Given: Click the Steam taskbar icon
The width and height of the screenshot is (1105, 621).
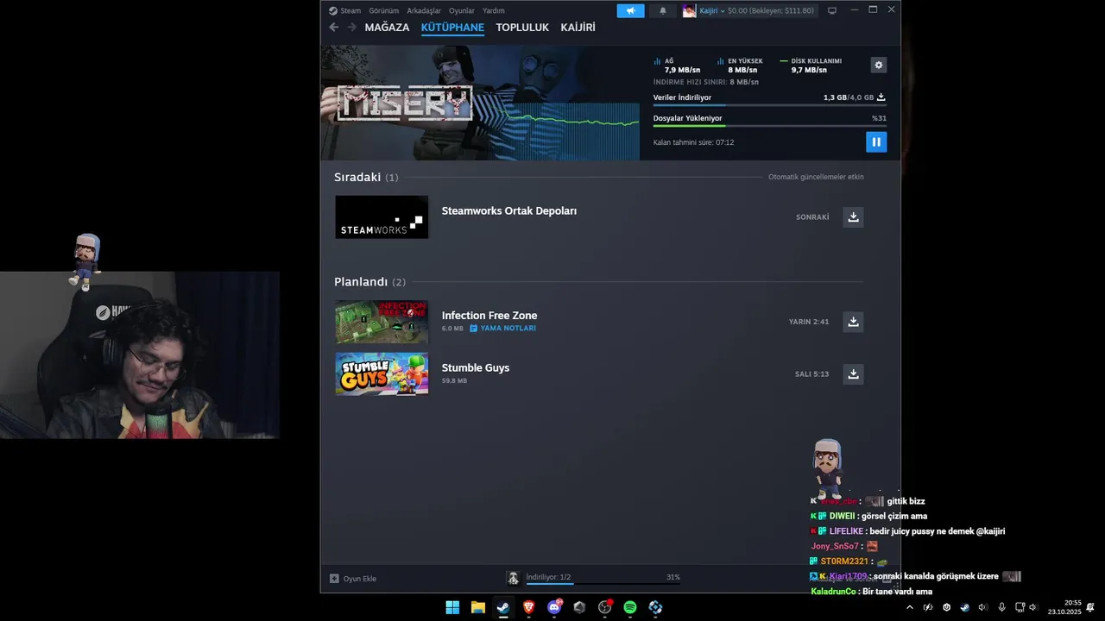Looking at the screenshot, I should (x=503, y=607).
